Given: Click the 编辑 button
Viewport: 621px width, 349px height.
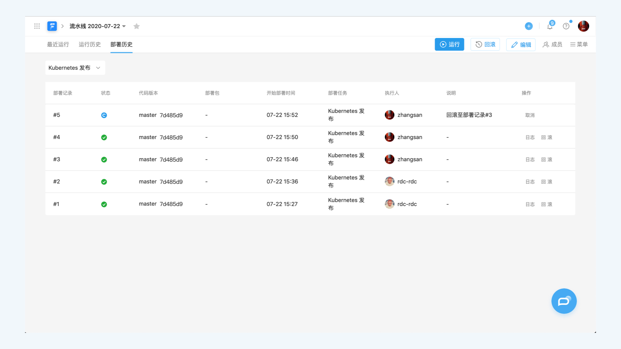Looking at the screenshot, I should coord(521,45).
